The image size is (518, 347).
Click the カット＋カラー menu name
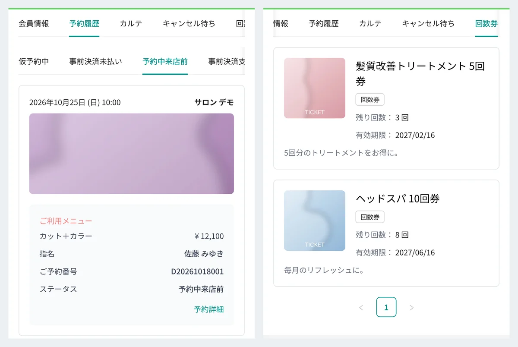66,236
